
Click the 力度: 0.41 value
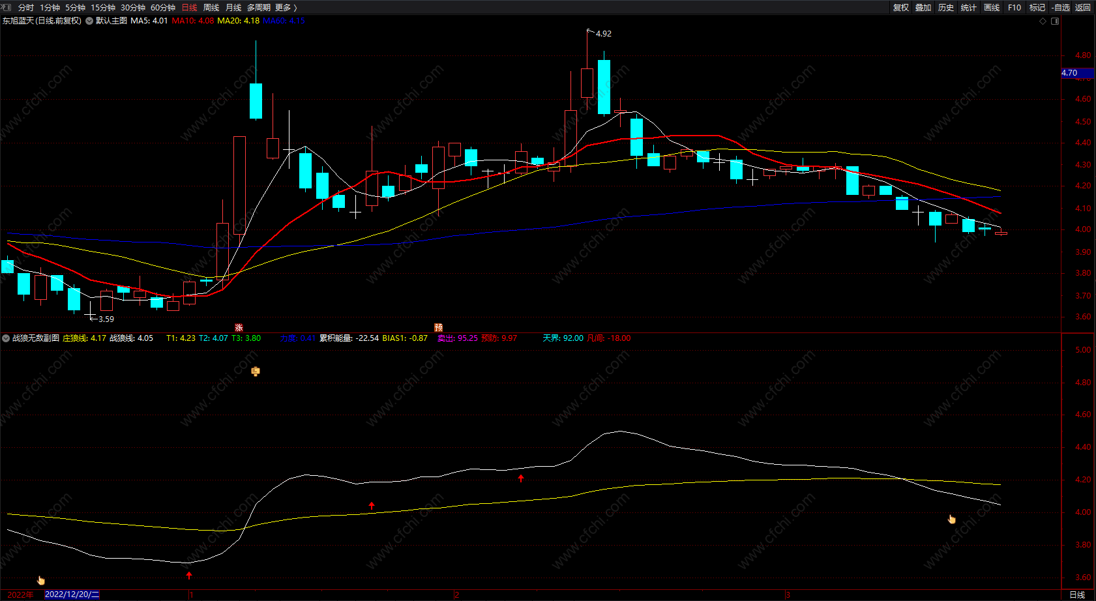[298, 338]
